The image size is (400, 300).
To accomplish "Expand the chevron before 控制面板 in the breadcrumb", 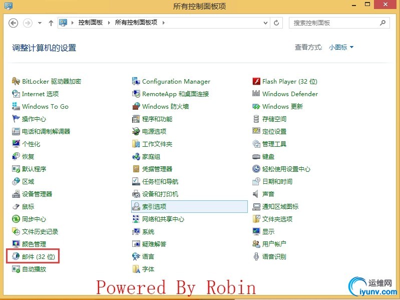I will (x=73, y=23).
